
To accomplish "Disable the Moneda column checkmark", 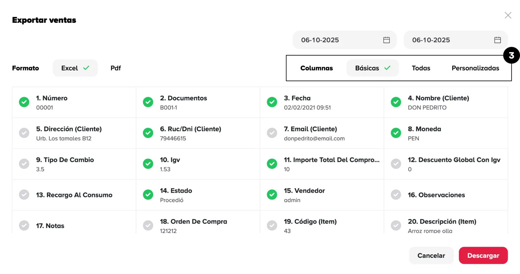I will click(x=396, y=133).
